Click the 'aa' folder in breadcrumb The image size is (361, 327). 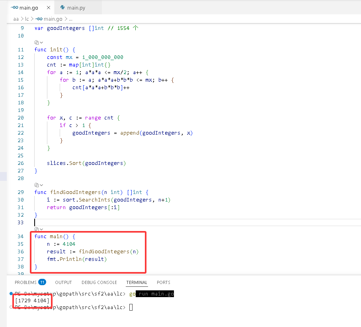(16, 19)
